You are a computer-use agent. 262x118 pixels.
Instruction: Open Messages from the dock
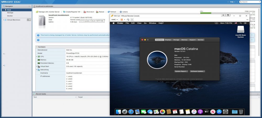click(x=150, y=112)
